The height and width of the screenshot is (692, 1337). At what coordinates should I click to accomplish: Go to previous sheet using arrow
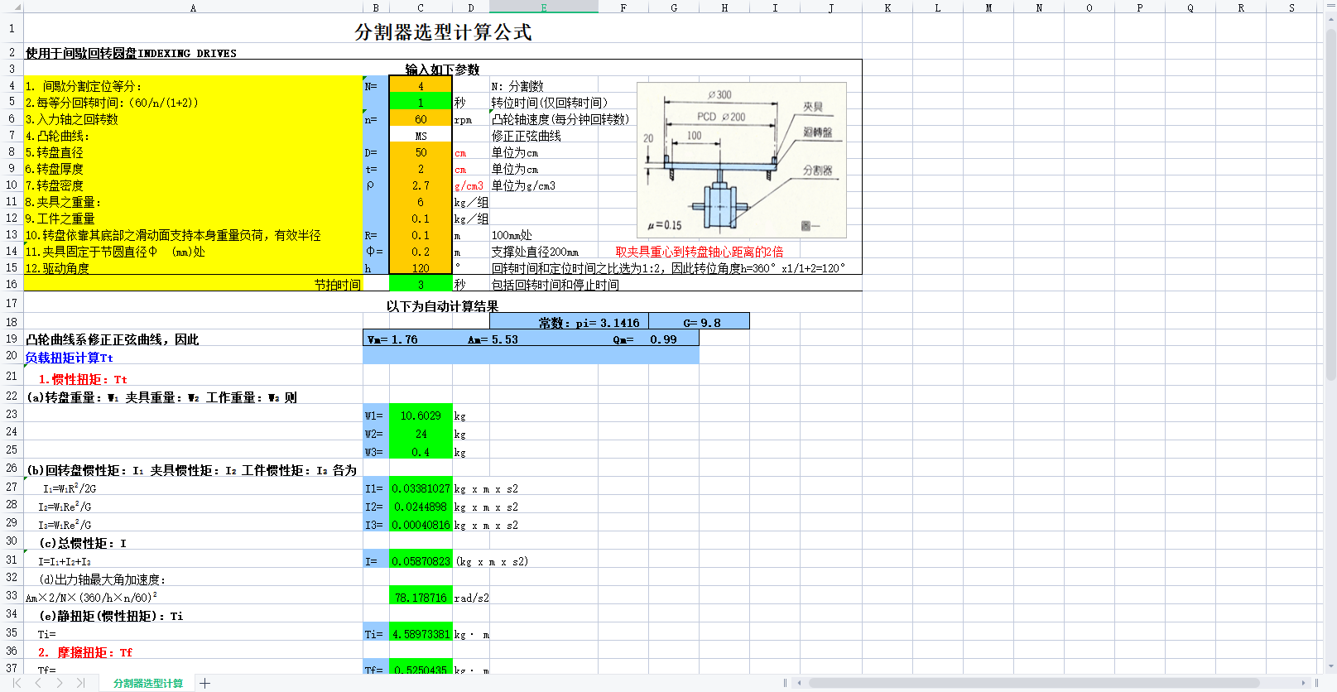tap(38, 683)
